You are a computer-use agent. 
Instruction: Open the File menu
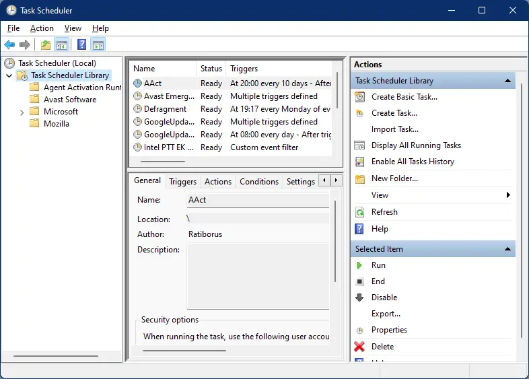(x=13, y=28)
